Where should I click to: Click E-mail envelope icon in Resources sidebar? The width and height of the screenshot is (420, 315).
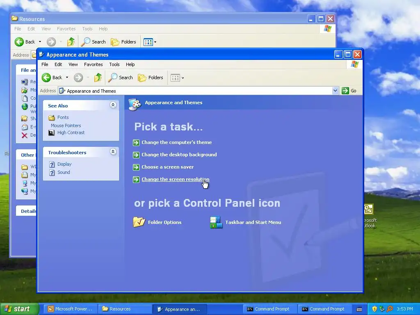[24, 127]
